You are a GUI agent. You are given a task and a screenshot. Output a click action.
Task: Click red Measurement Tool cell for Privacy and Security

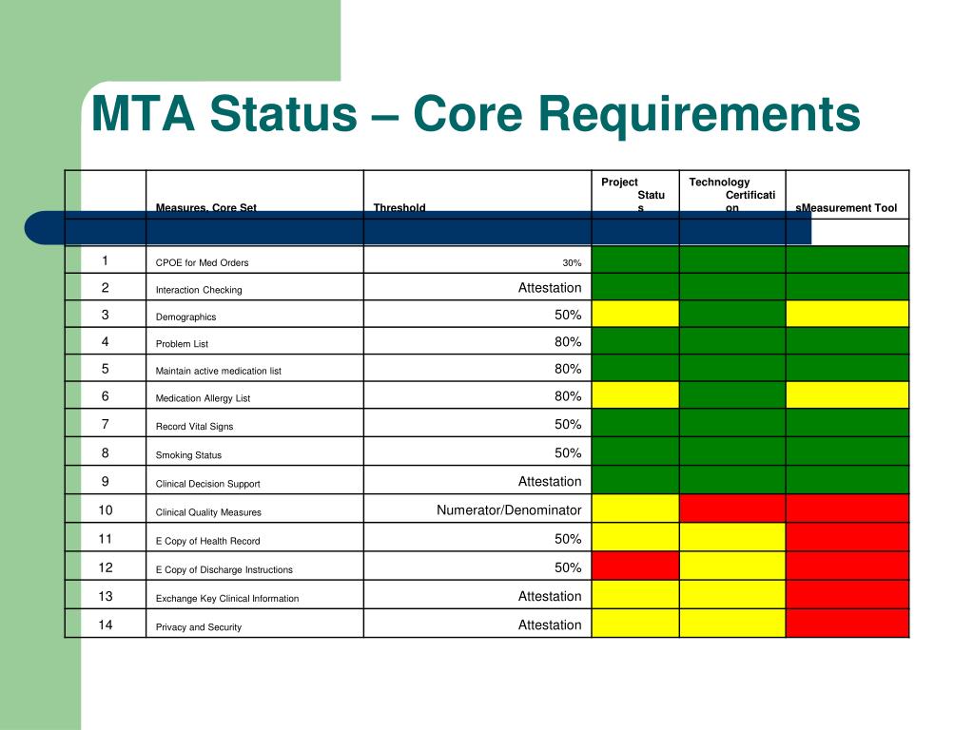point(847,624)
